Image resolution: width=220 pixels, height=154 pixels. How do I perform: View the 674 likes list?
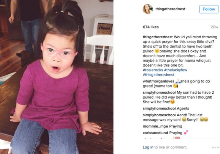(151, 27)
